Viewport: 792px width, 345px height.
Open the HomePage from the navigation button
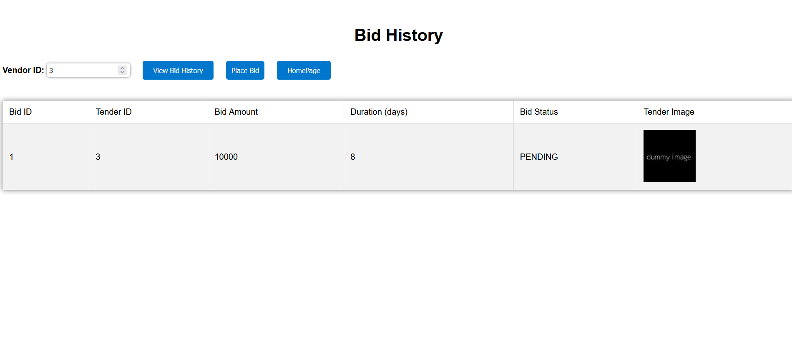click(304, 70)
